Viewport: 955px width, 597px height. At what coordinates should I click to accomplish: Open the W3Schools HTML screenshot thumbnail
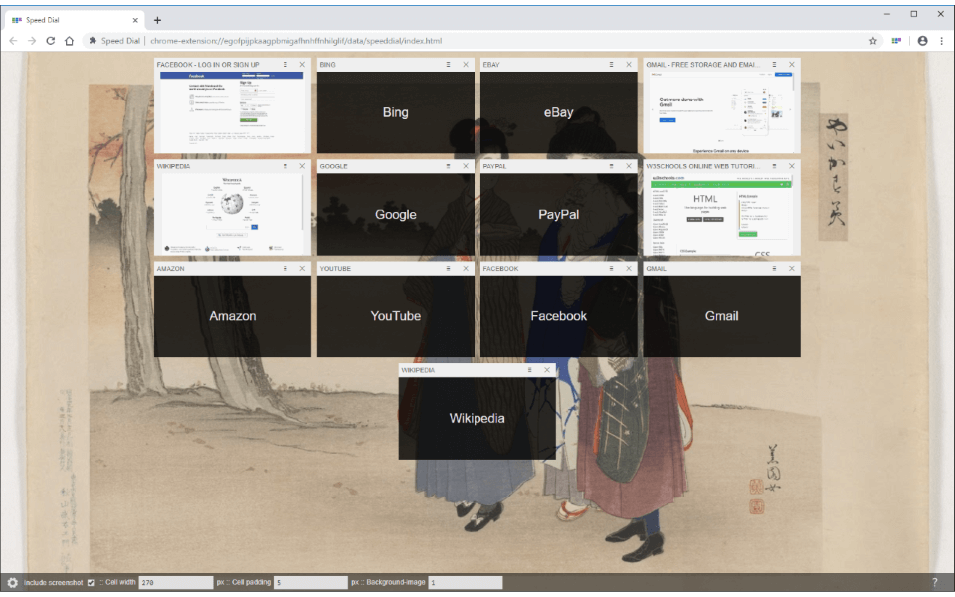click(x=722, y=214)
